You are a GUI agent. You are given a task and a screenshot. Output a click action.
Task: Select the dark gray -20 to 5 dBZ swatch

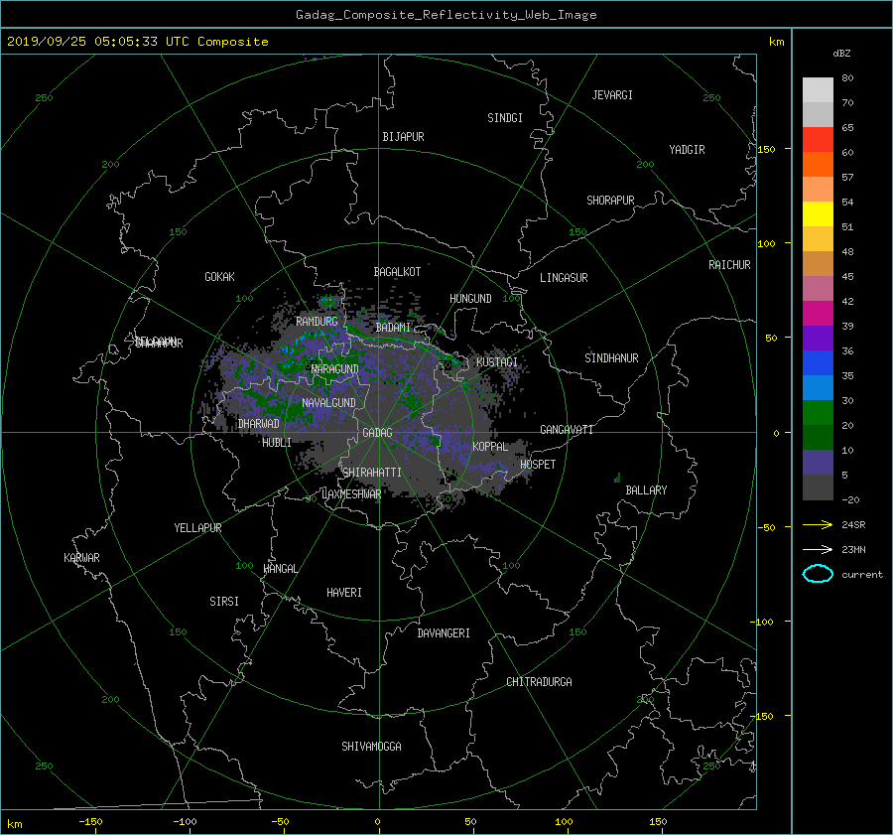click(818, 487)
